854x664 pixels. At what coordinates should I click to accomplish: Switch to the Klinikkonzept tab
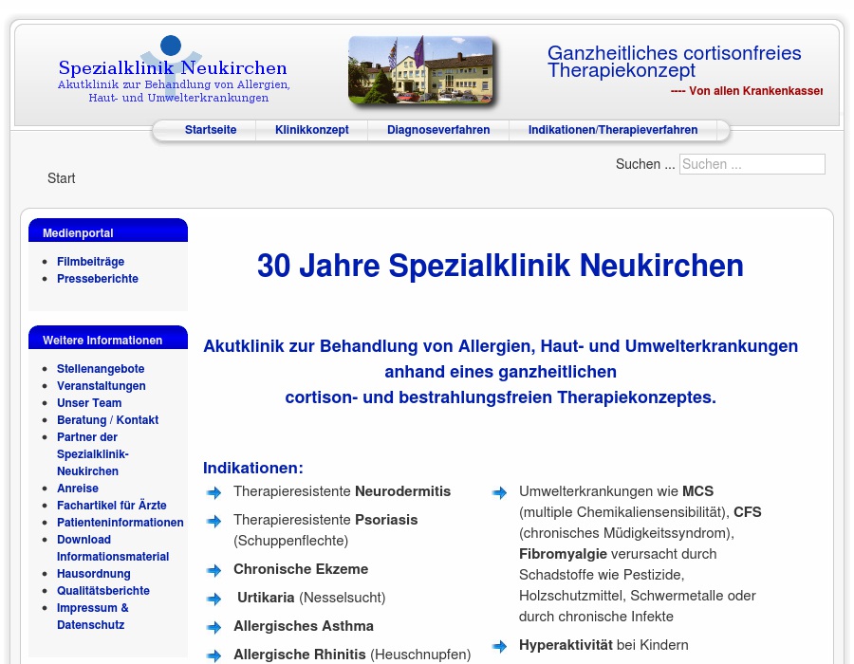tap(311, 130)
